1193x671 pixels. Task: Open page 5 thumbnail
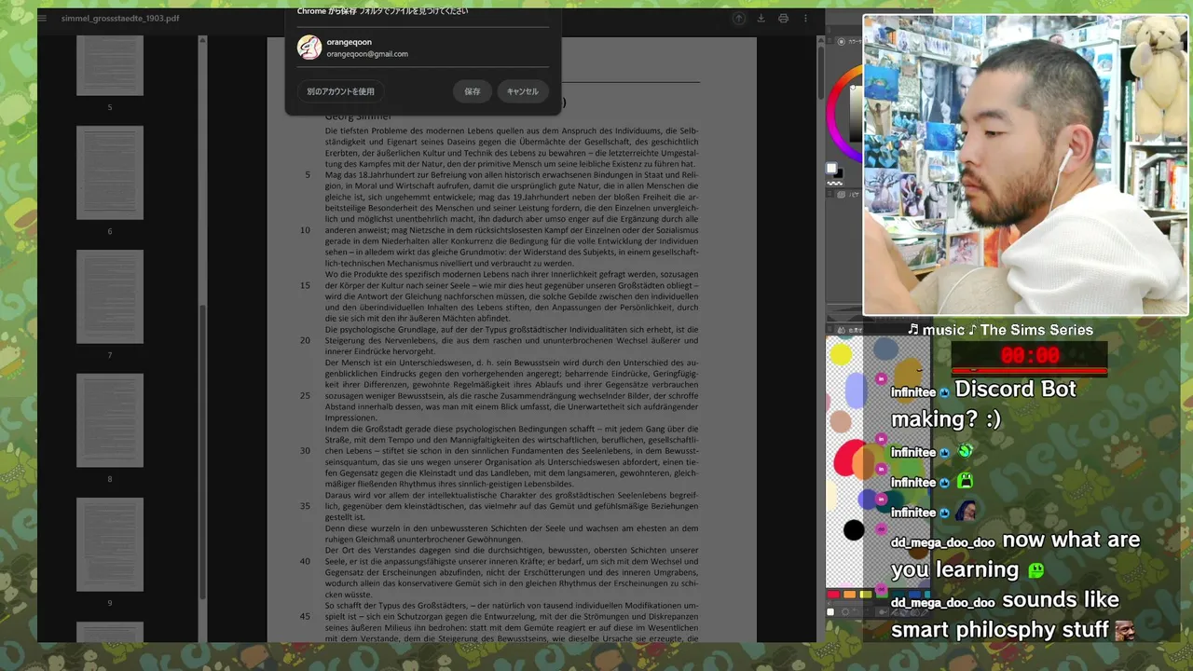click(110, 65)
